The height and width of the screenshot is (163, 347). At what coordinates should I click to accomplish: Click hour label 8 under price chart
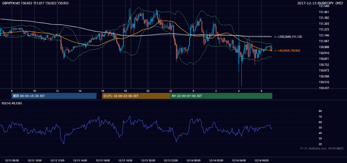pos(12,91)
